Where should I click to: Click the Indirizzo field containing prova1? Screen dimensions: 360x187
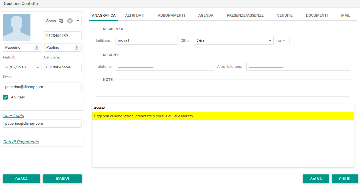(147, 40)
